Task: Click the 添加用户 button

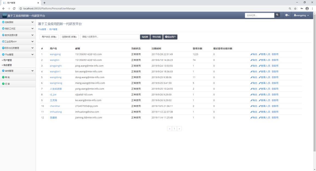Action: pos(170,37)
